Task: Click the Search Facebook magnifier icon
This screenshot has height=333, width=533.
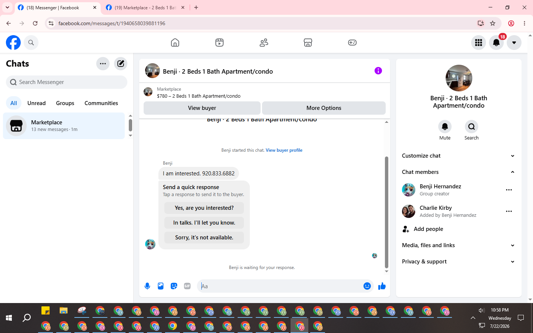Action: point(31,43)
